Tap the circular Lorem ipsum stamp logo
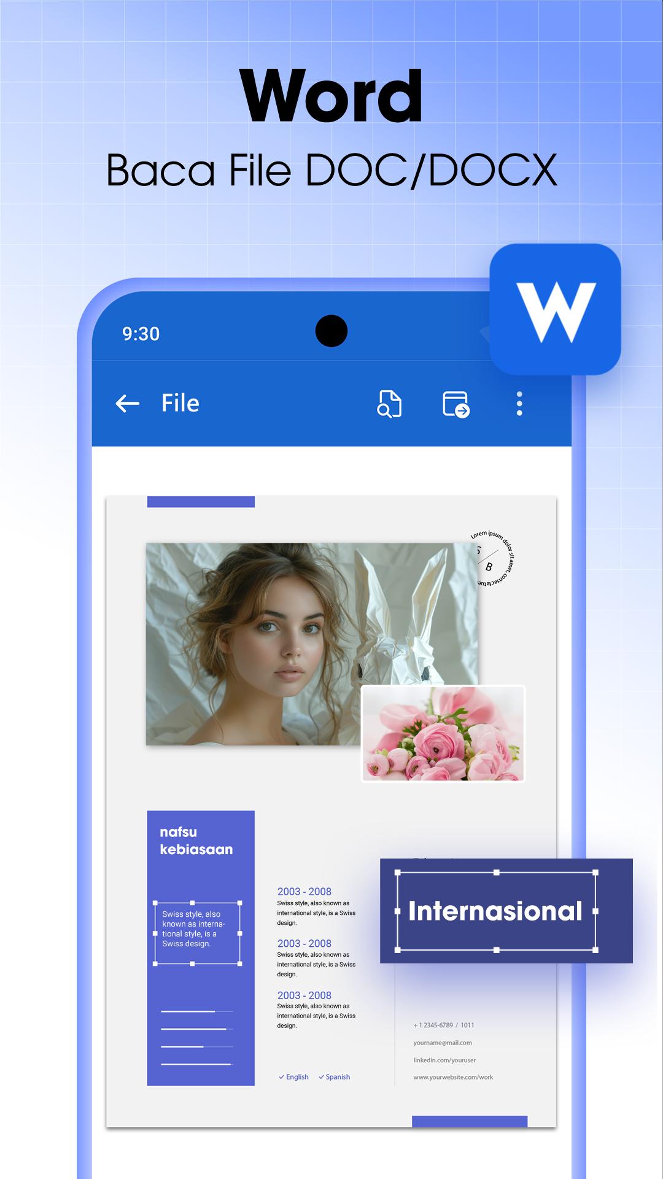 click(492, 559)
